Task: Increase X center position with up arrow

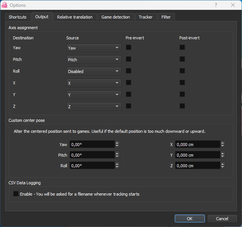Action: (x=222, y=143)
